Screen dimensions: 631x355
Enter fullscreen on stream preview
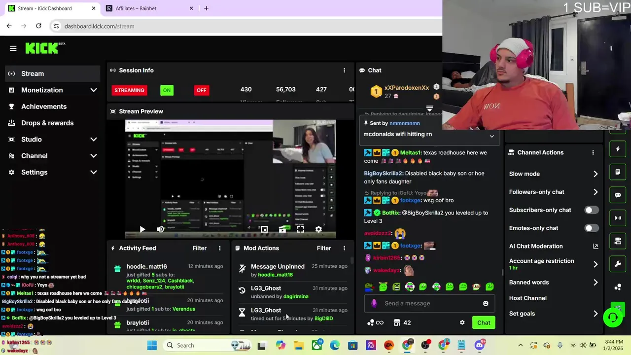click(300, 229)
